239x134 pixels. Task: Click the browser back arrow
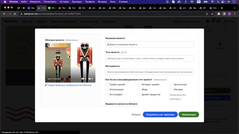click(4, 14)
